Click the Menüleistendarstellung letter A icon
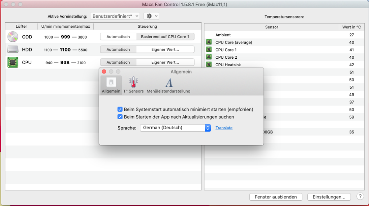 pyautogui.click(x=169, y=83)
